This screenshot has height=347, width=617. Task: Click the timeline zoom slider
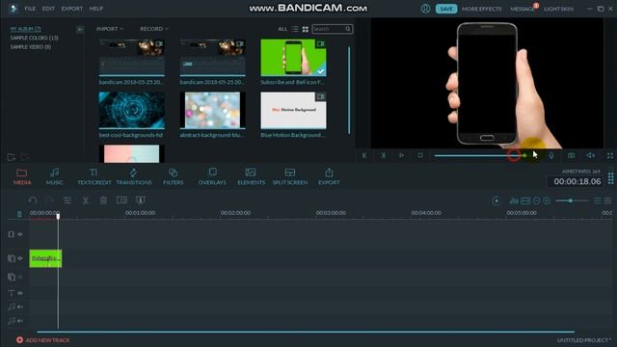coord(572,200)
